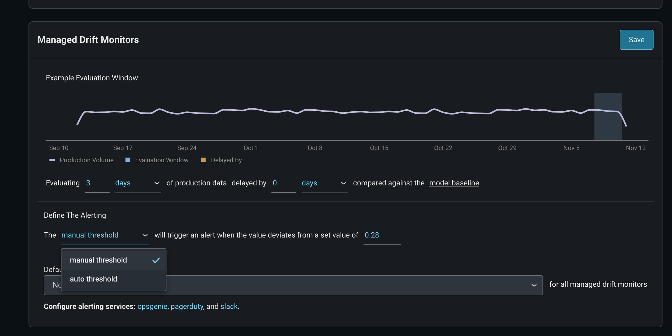
Task: Click the evaluating days number field
Action: tap(97, 183)
